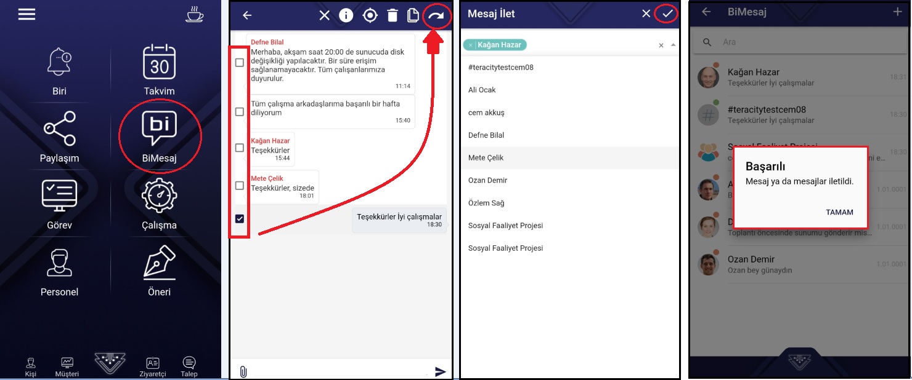The width and height of the screenshot is (912, 380).
Task: Send the message with arrow icon
Action: pos(440,371)
